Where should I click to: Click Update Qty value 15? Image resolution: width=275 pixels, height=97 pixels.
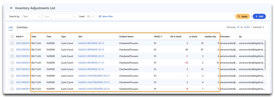click(217, 63)
